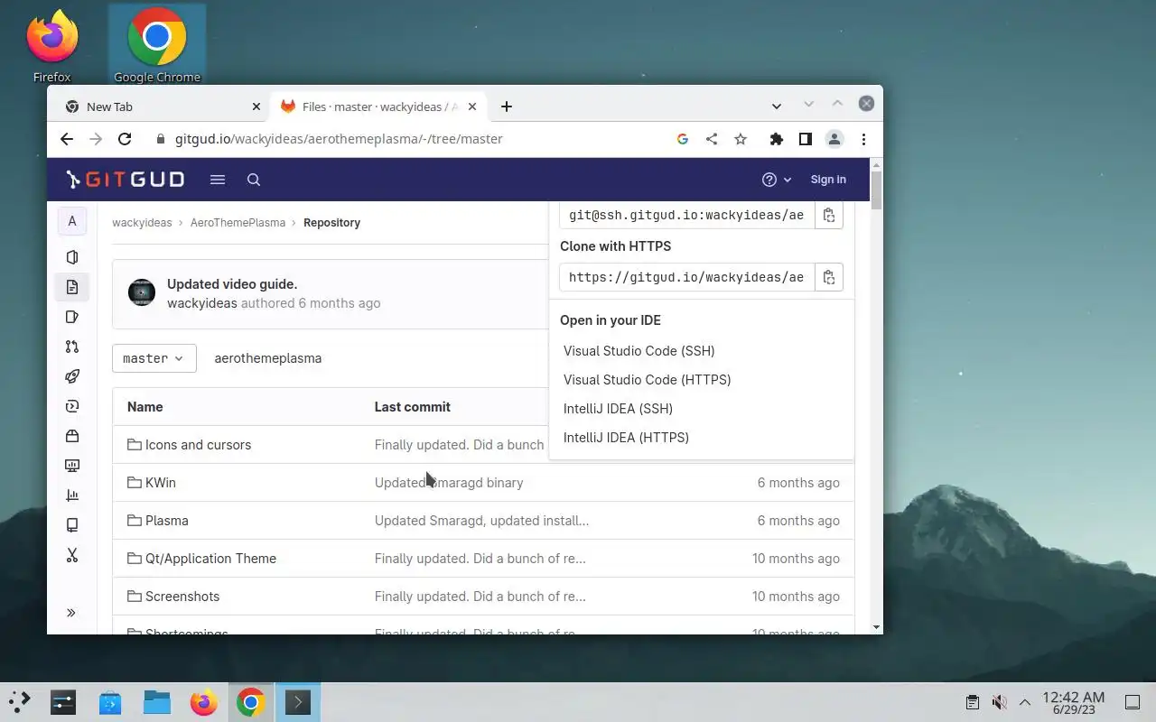1156x722 pixels.
Task: Open Repository breadcrumb link
Action: (331, 223)
